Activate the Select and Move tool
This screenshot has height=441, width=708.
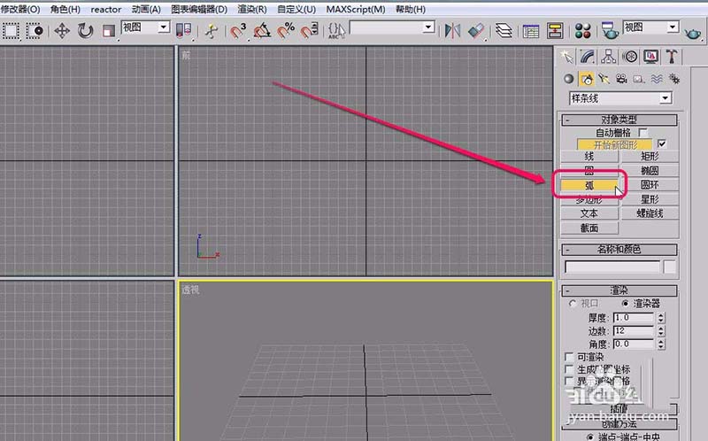click(x=62, y=31)
